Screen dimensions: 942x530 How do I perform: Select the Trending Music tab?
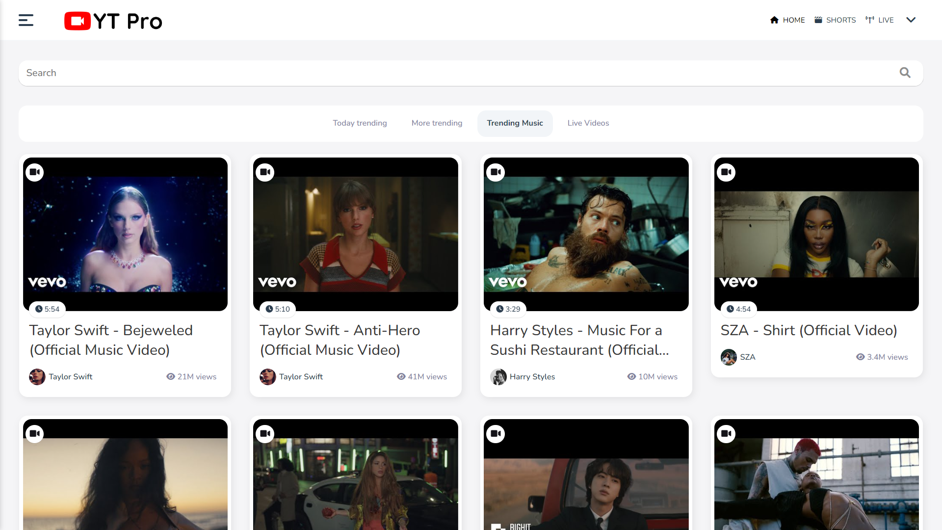pyautogui.click(x=515, y=123)
